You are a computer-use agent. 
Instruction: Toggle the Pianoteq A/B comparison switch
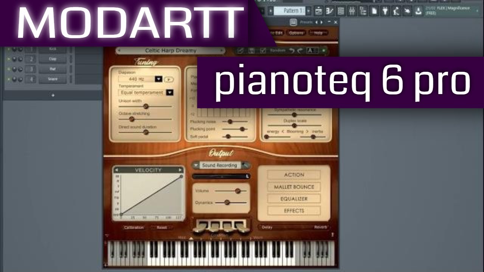click(x=312, y=51)
